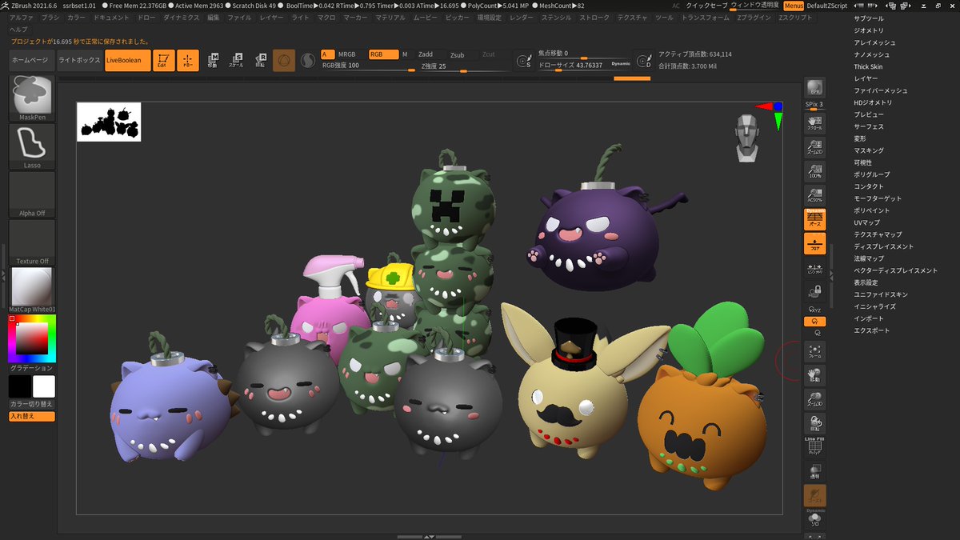Image resolution: width=960 pixels, height=540 pixels.
Task: Click the Local Symmetry (L.シンメトリ) icon
Action: tap(815, 269)
